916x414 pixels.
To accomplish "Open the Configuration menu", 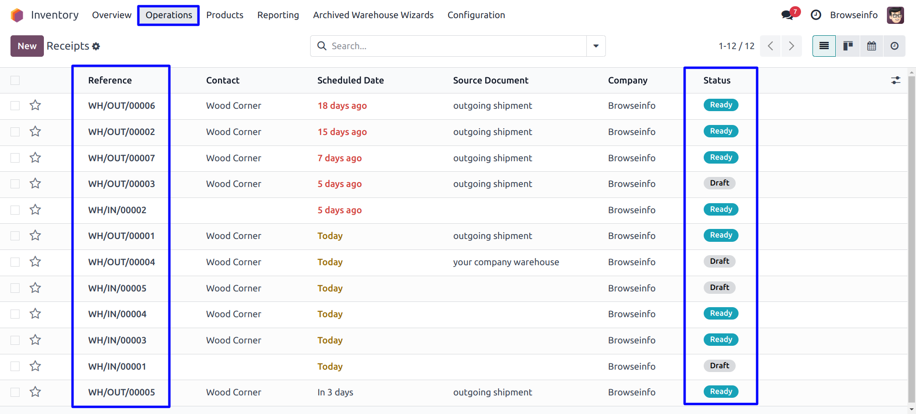I will 476,15.
